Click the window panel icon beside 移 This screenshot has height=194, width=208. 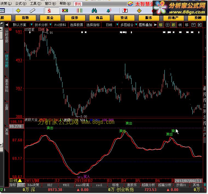pos(193,25)
